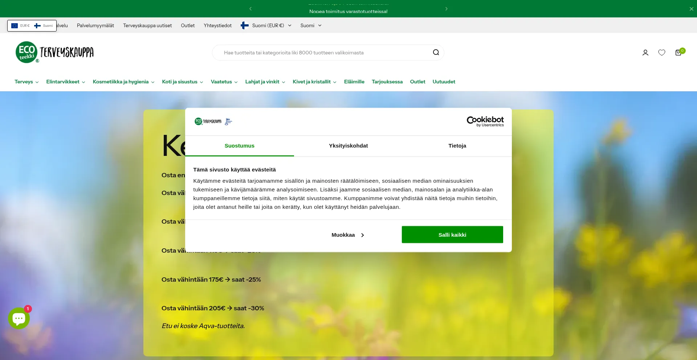Dismiss the green announcement bar
697x360 pixels.
tap(691, 9)
